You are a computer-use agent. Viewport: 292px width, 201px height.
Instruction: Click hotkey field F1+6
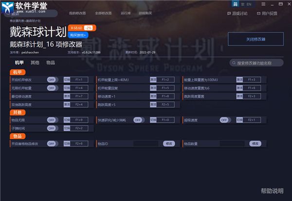[252, 88]
